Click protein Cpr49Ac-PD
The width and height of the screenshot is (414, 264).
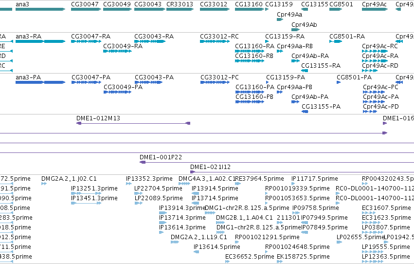370,112
